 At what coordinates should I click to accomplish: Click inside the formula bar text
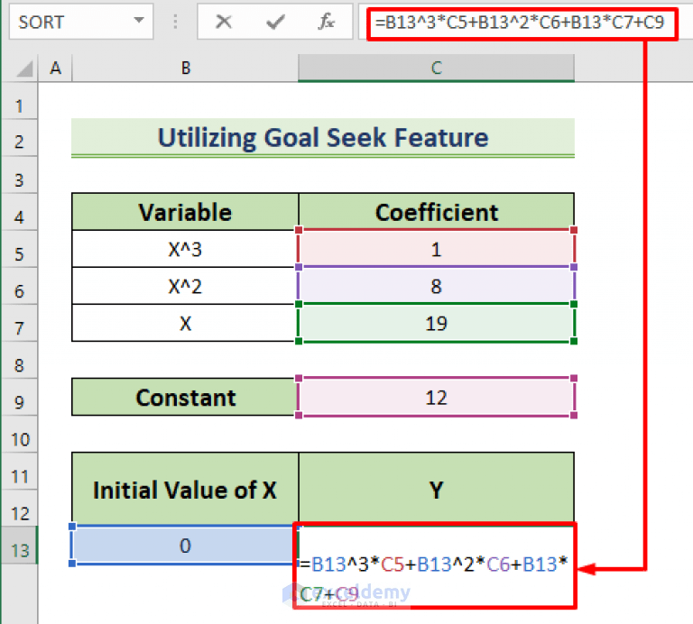tap(520, 22)
